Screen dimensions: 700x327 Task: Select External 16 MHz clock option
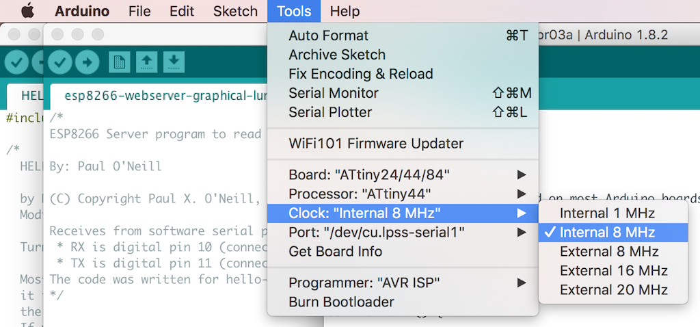pyautogui.click(x=613, y=270)
